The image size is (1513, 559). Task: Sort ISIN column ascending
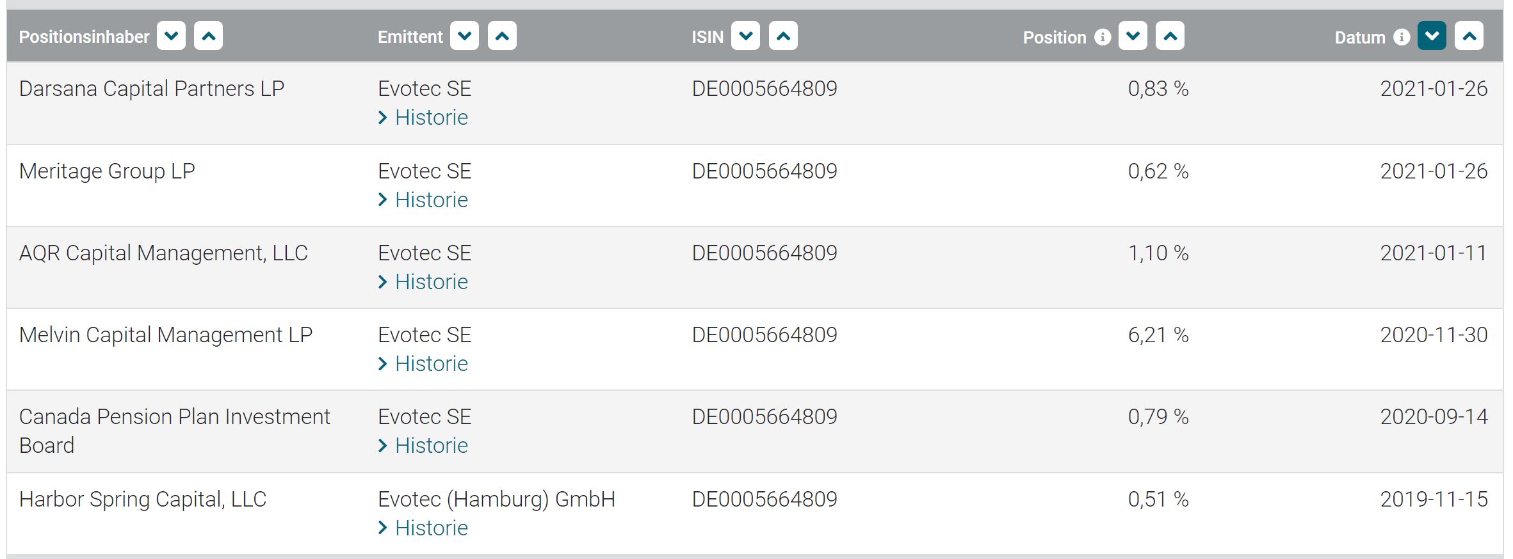point(783,36)
